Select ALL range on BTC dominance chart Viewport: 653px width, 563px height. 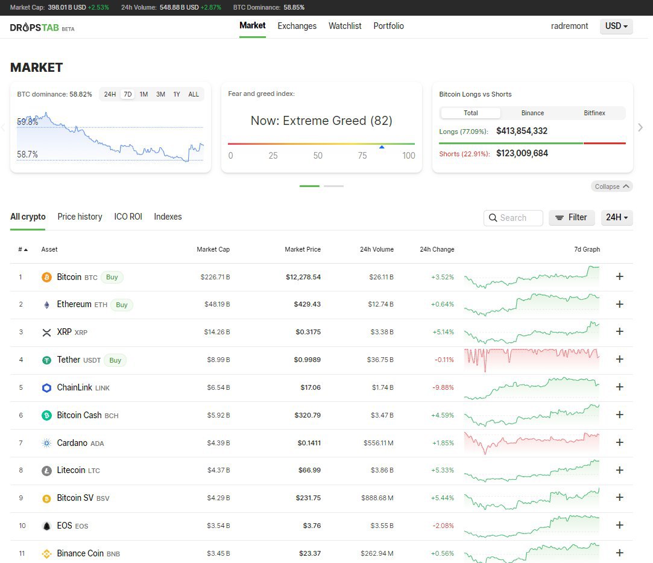(x=194, y=94)
